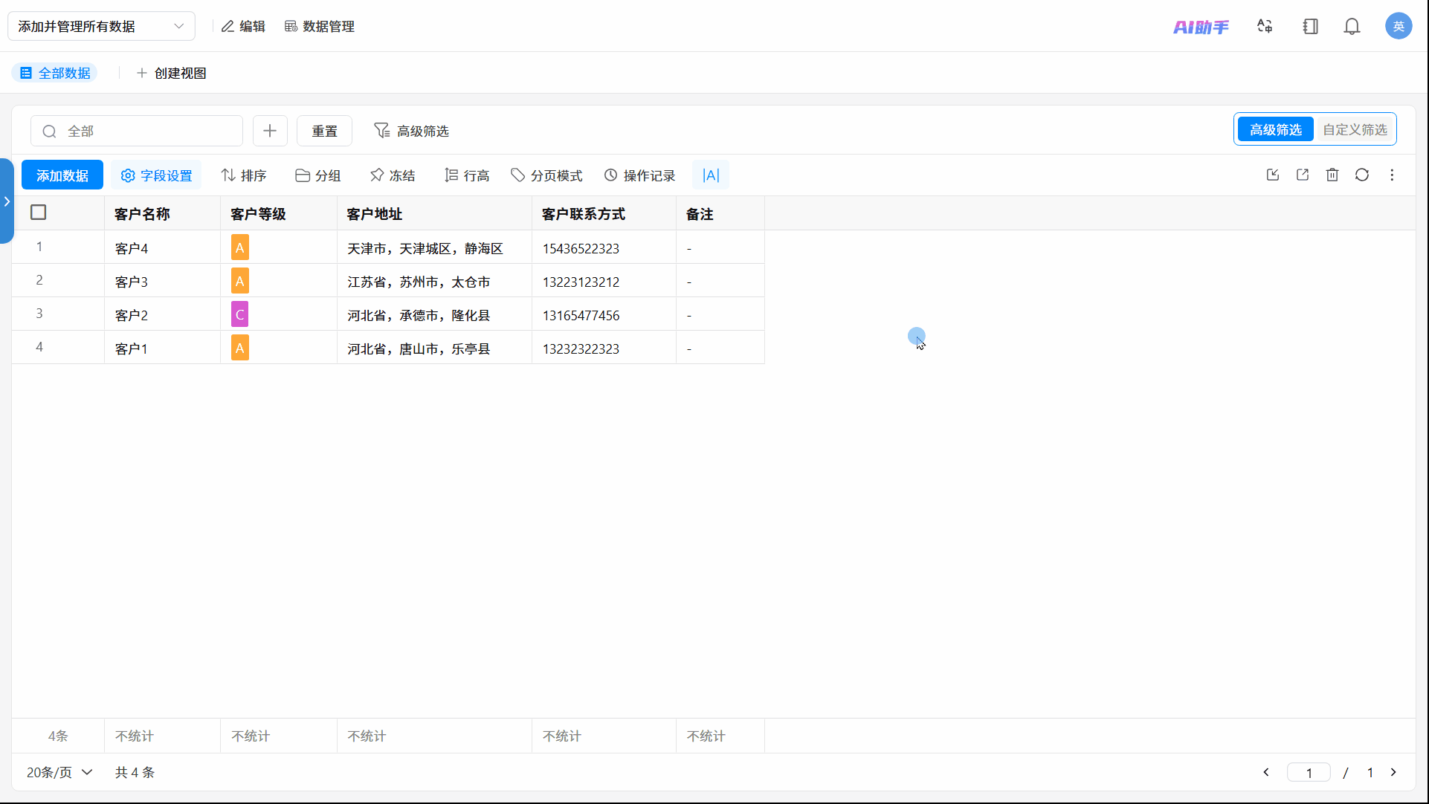Click 创建视图 to add view
Screen dimensions: 1429x804
tap(171, 73)
